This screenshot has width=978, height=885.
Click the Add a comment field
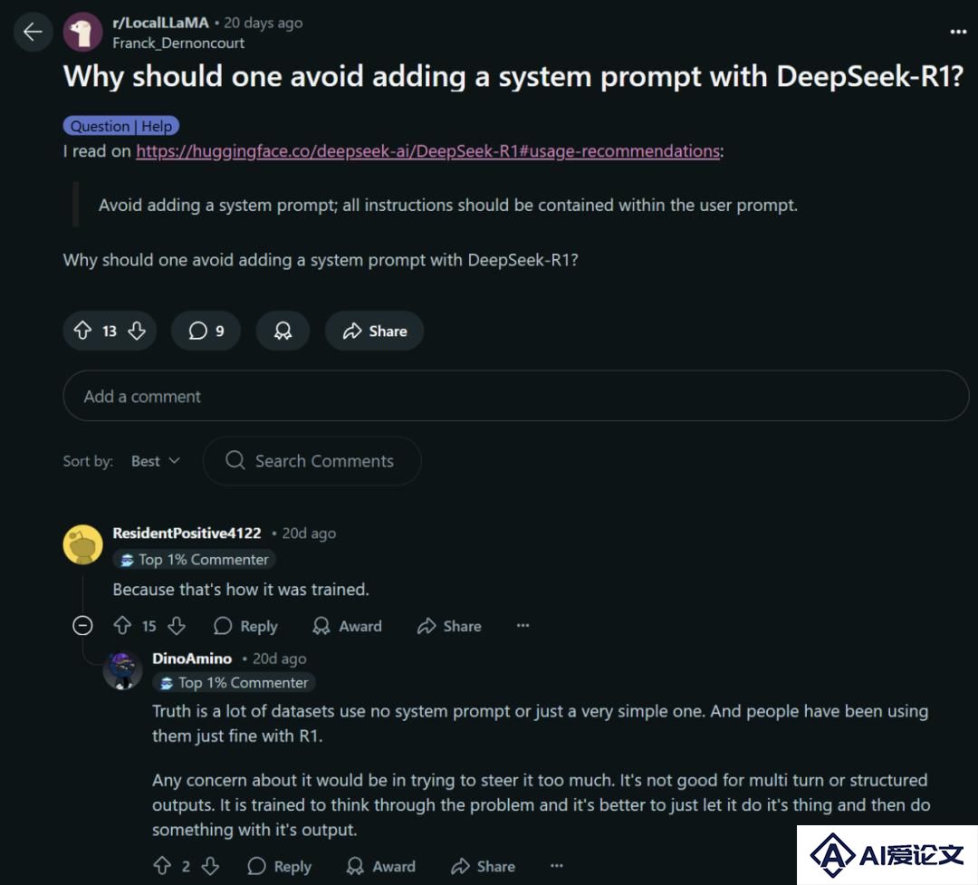click(516, 396)
